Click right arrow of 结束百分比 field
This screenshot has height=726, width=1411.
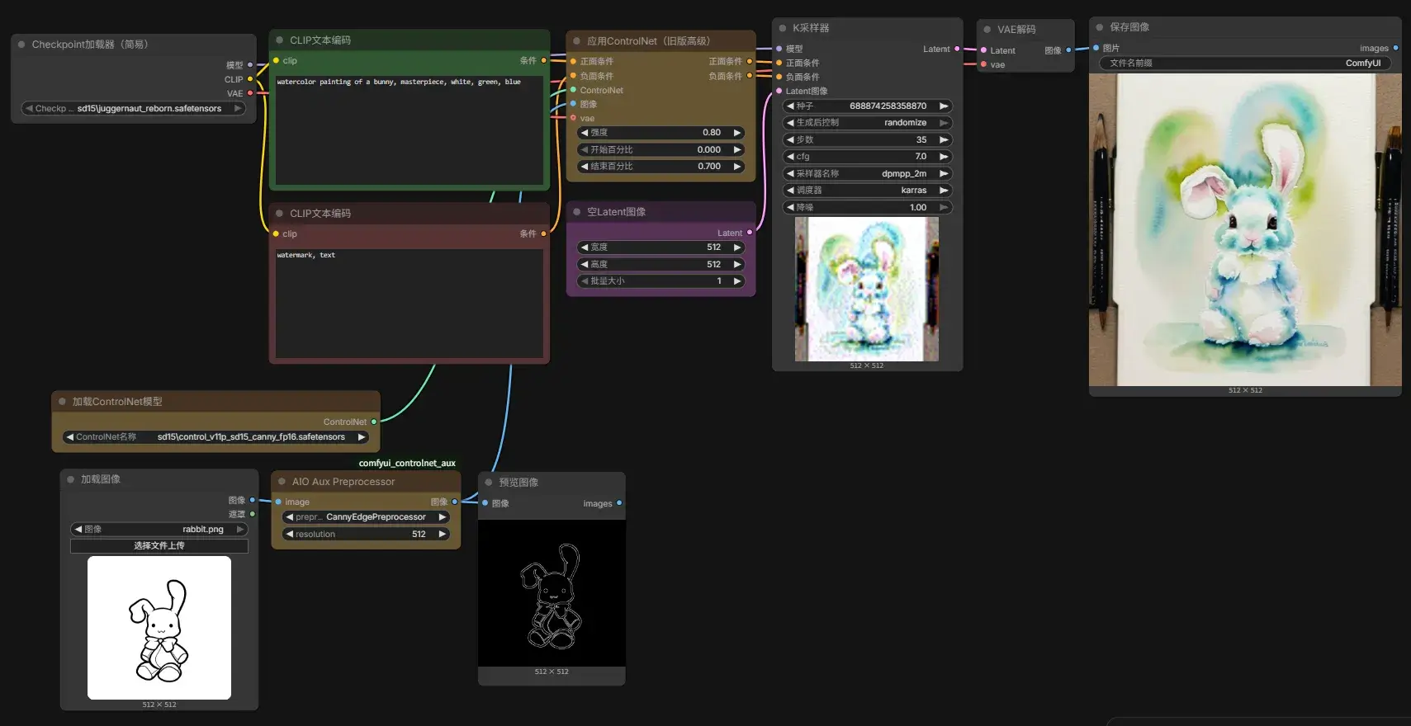pyautogui.click(x=737, y=167)
